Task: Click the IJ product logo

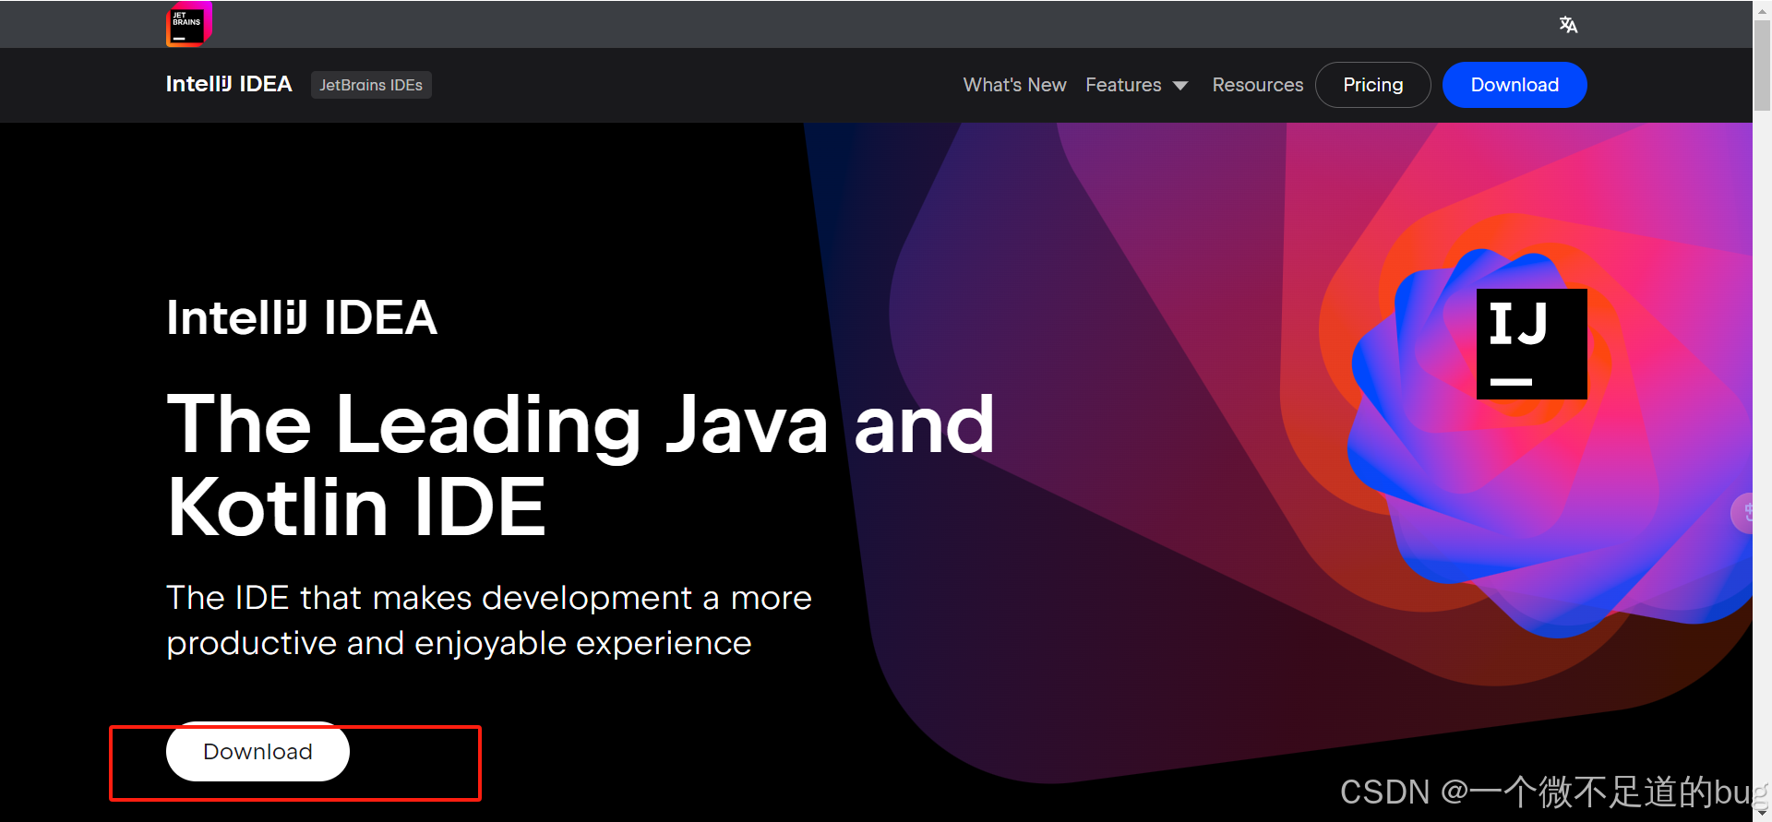Action: [x=1531, y=344]
